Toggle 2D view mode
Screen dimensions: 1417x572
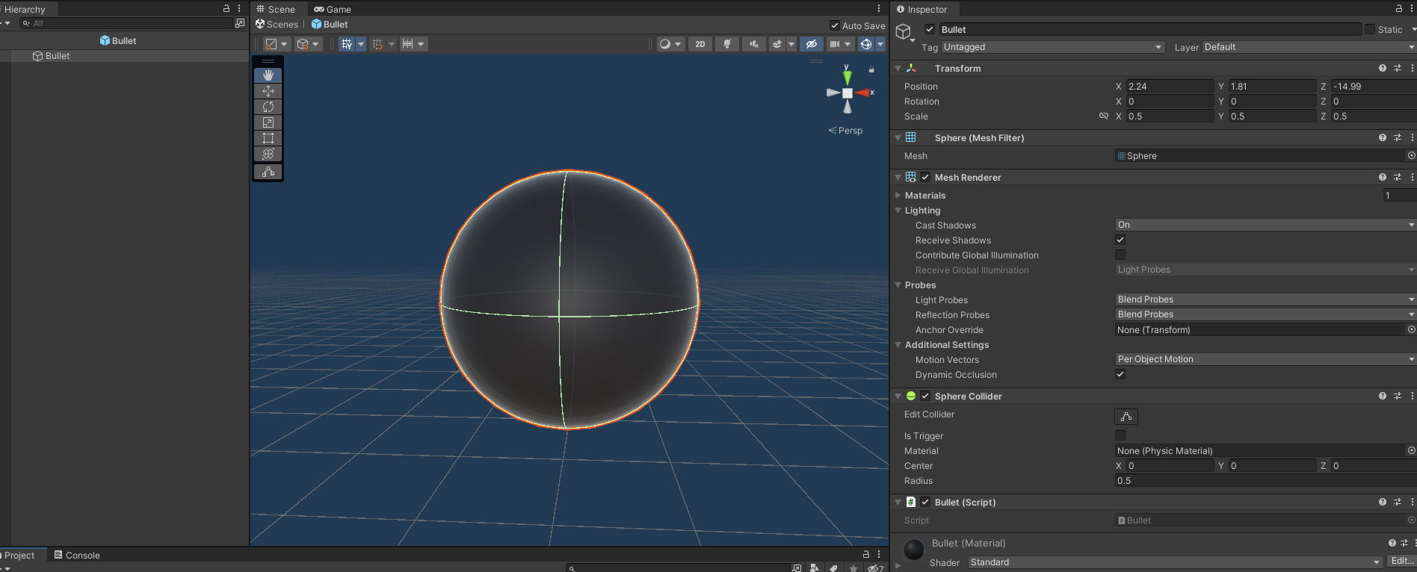point(700,44)
